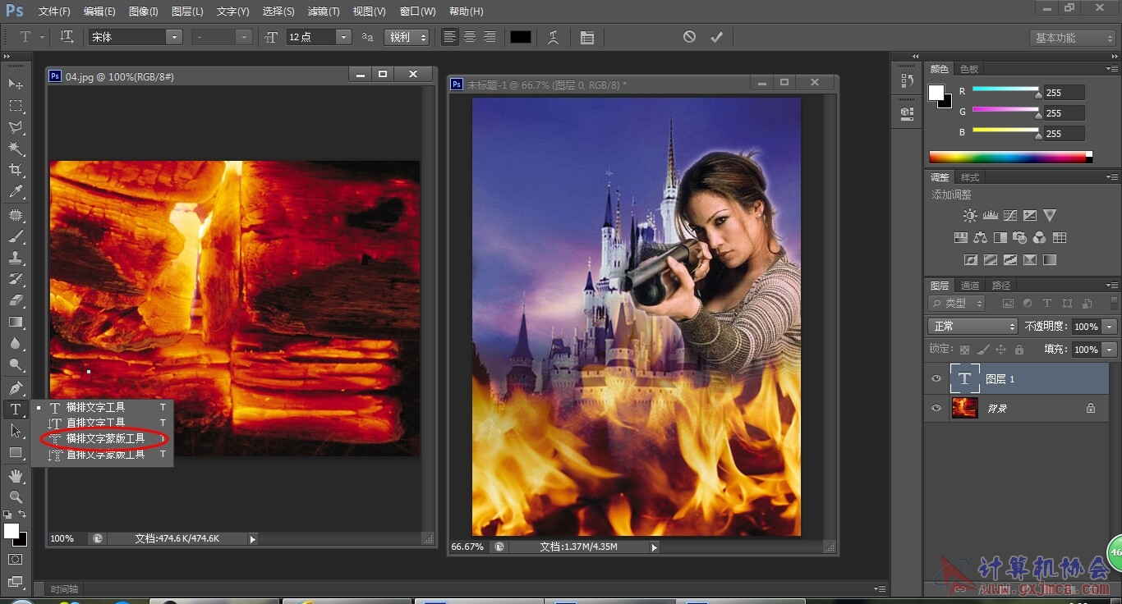1122x604 pixels.
Task: Switch to the 色板 tab
Action: pyautogui.click(x=969, y=69)
